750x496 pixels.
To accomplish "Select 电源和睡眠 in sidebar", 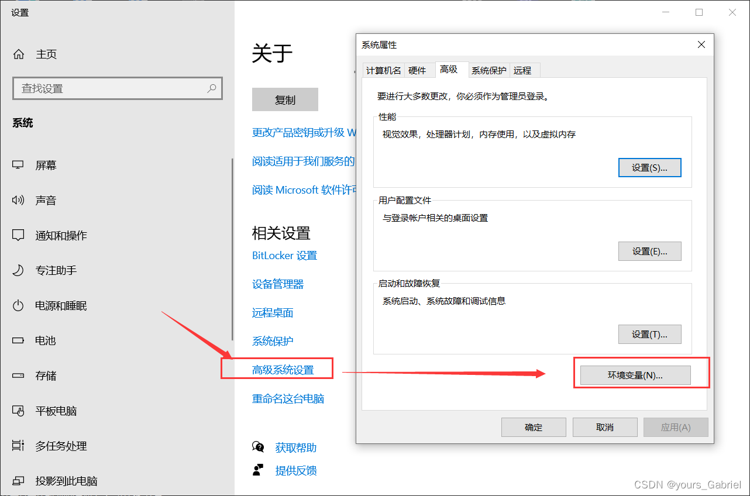I will [x=61, y=305].
